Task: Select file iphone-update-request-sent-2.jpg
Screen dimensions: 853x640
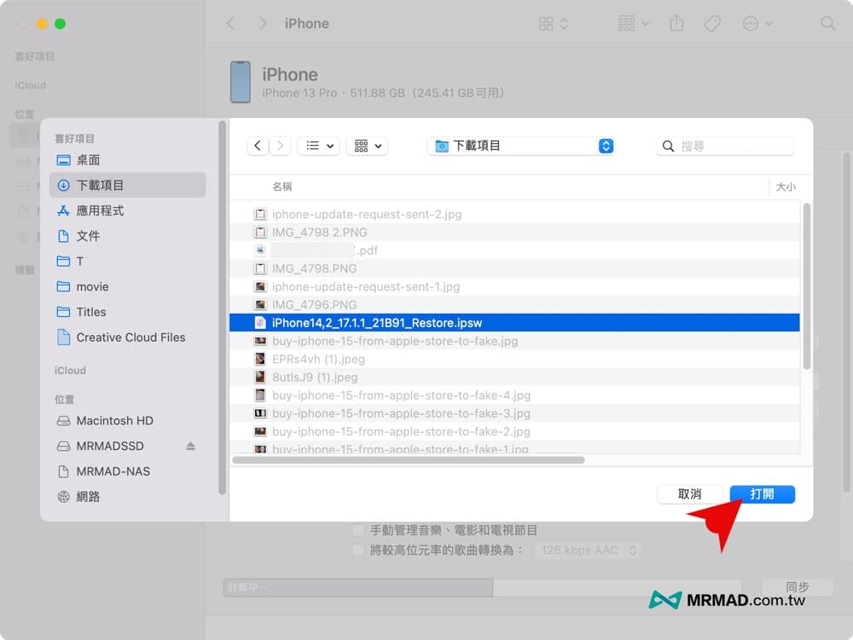Action: pyautogui.click(x=514, y=214)
